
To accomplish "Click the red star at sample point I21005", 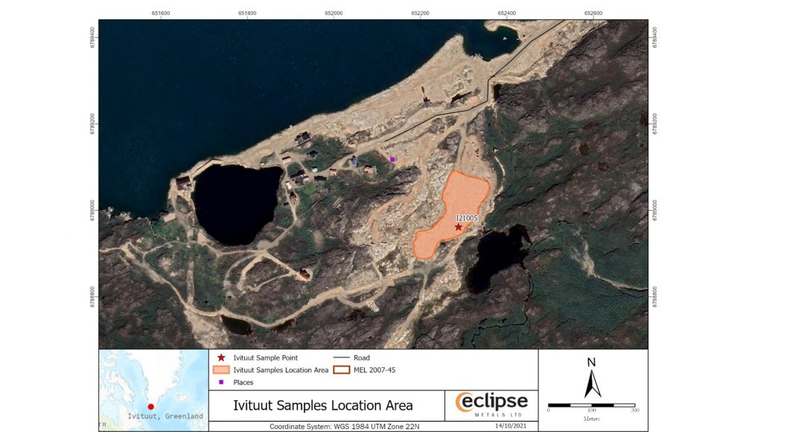I will [459, 227].
